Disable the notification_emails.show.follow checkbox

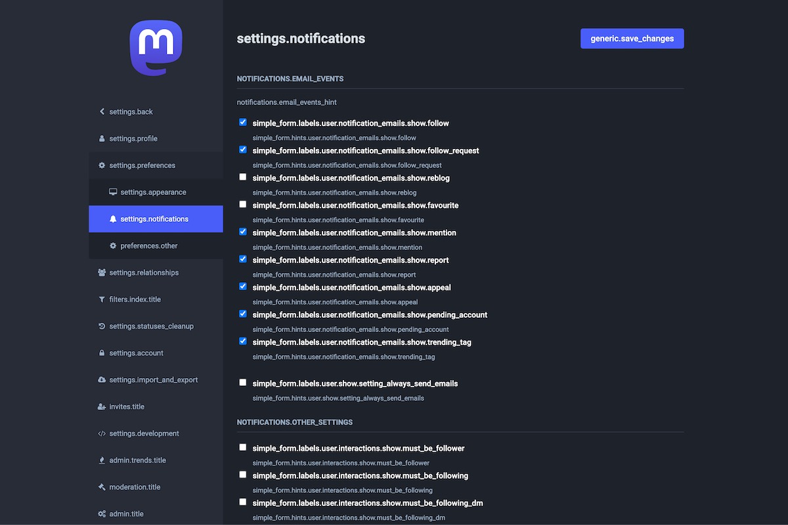pyautogui.click(x=243, y=122)
